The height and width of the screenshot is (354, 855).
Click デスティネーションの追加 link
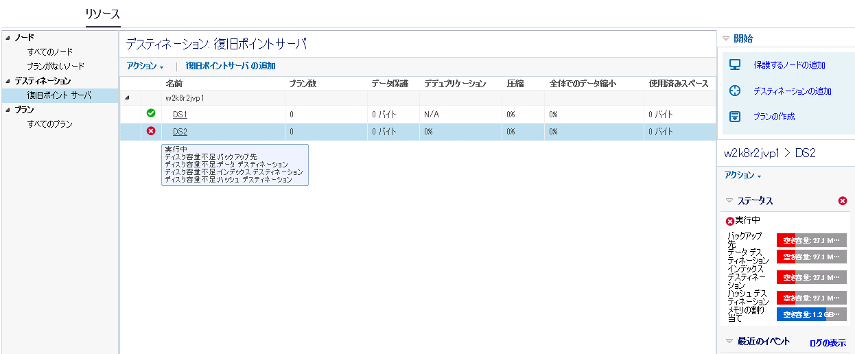coord(793,91)
